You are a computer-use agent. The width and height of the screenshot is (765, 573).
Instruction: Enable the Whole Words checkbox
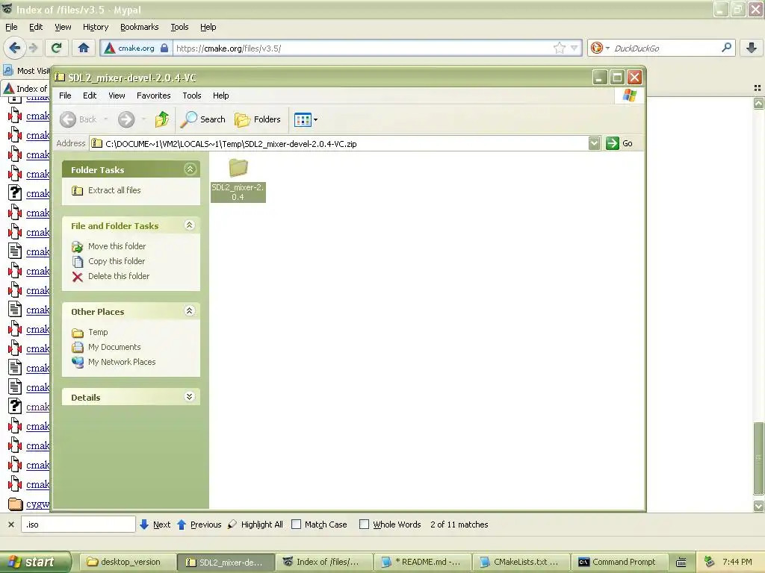(x=364, y=525)
